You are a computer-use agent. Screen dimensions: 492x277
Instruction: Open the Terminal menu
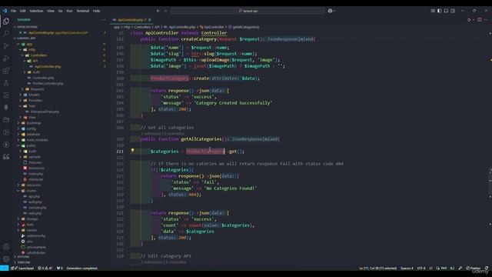coord(83,11)
